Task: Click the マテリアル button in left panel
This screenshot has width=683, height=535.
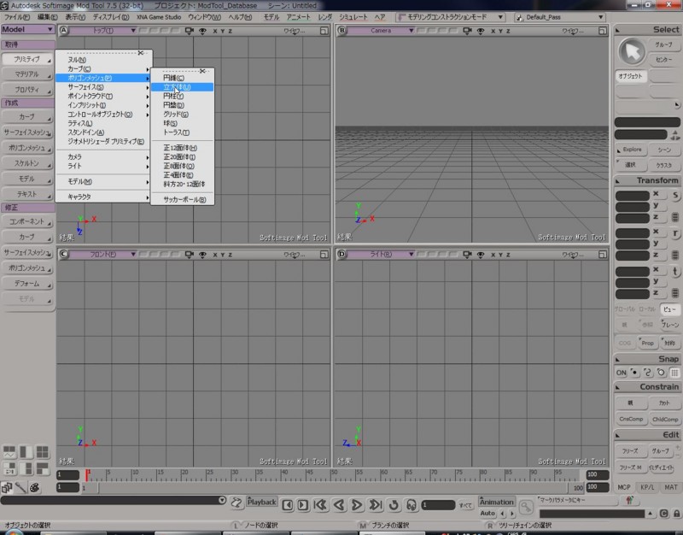Action: click(26, 74)
